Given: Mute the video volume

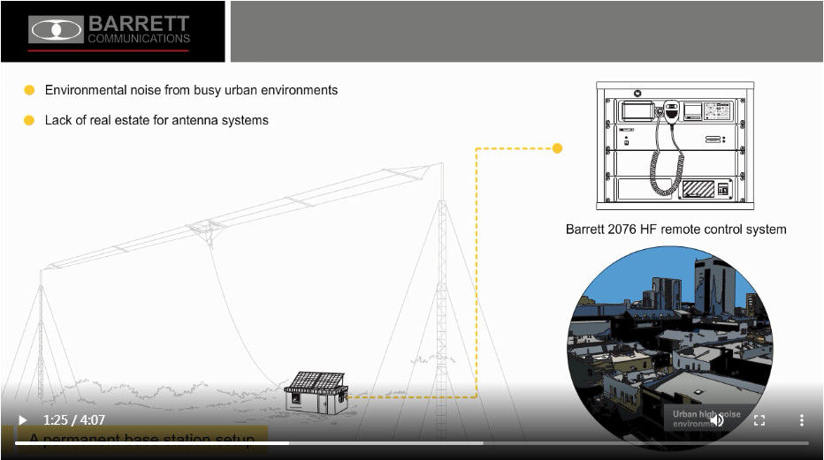Looking at the screenshot, I should pyautogui.click(x=717, y=420).
